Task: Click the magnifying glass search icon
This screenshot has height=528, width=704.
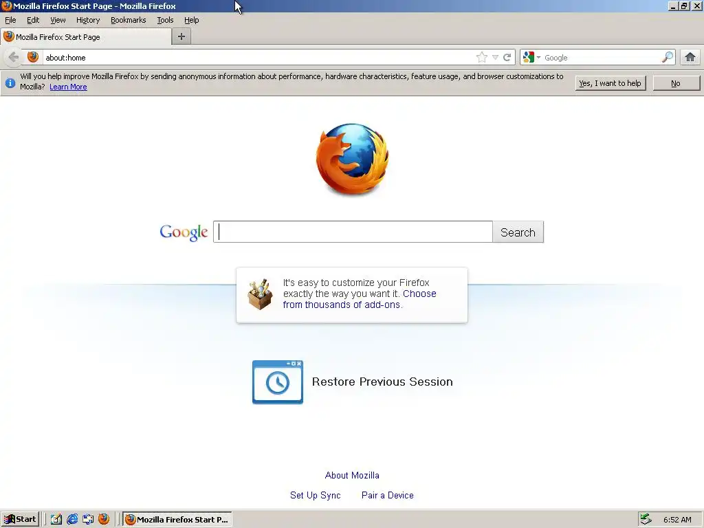Action: click(668, 57)
